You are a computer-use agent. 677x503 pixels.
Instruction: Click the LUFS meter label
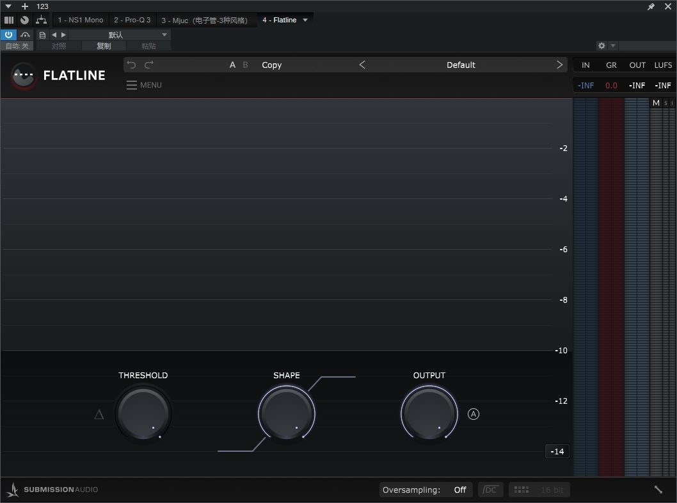tap(663, 65)
